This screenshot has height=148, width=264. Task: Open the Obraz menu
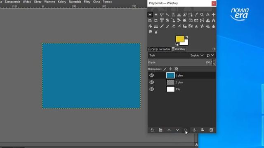[38, 2]
